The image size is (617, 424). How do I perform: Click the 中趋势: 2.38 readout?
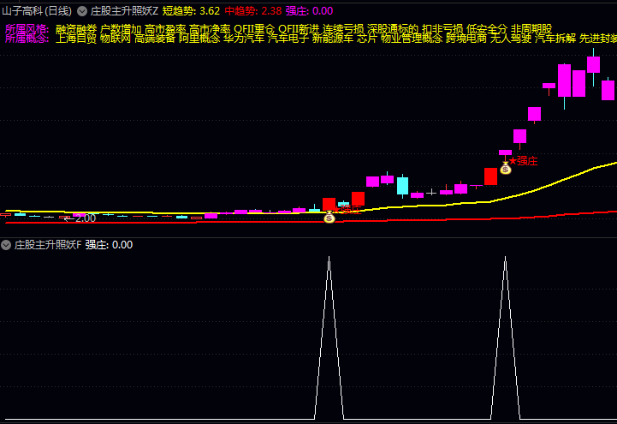(253, 11)
